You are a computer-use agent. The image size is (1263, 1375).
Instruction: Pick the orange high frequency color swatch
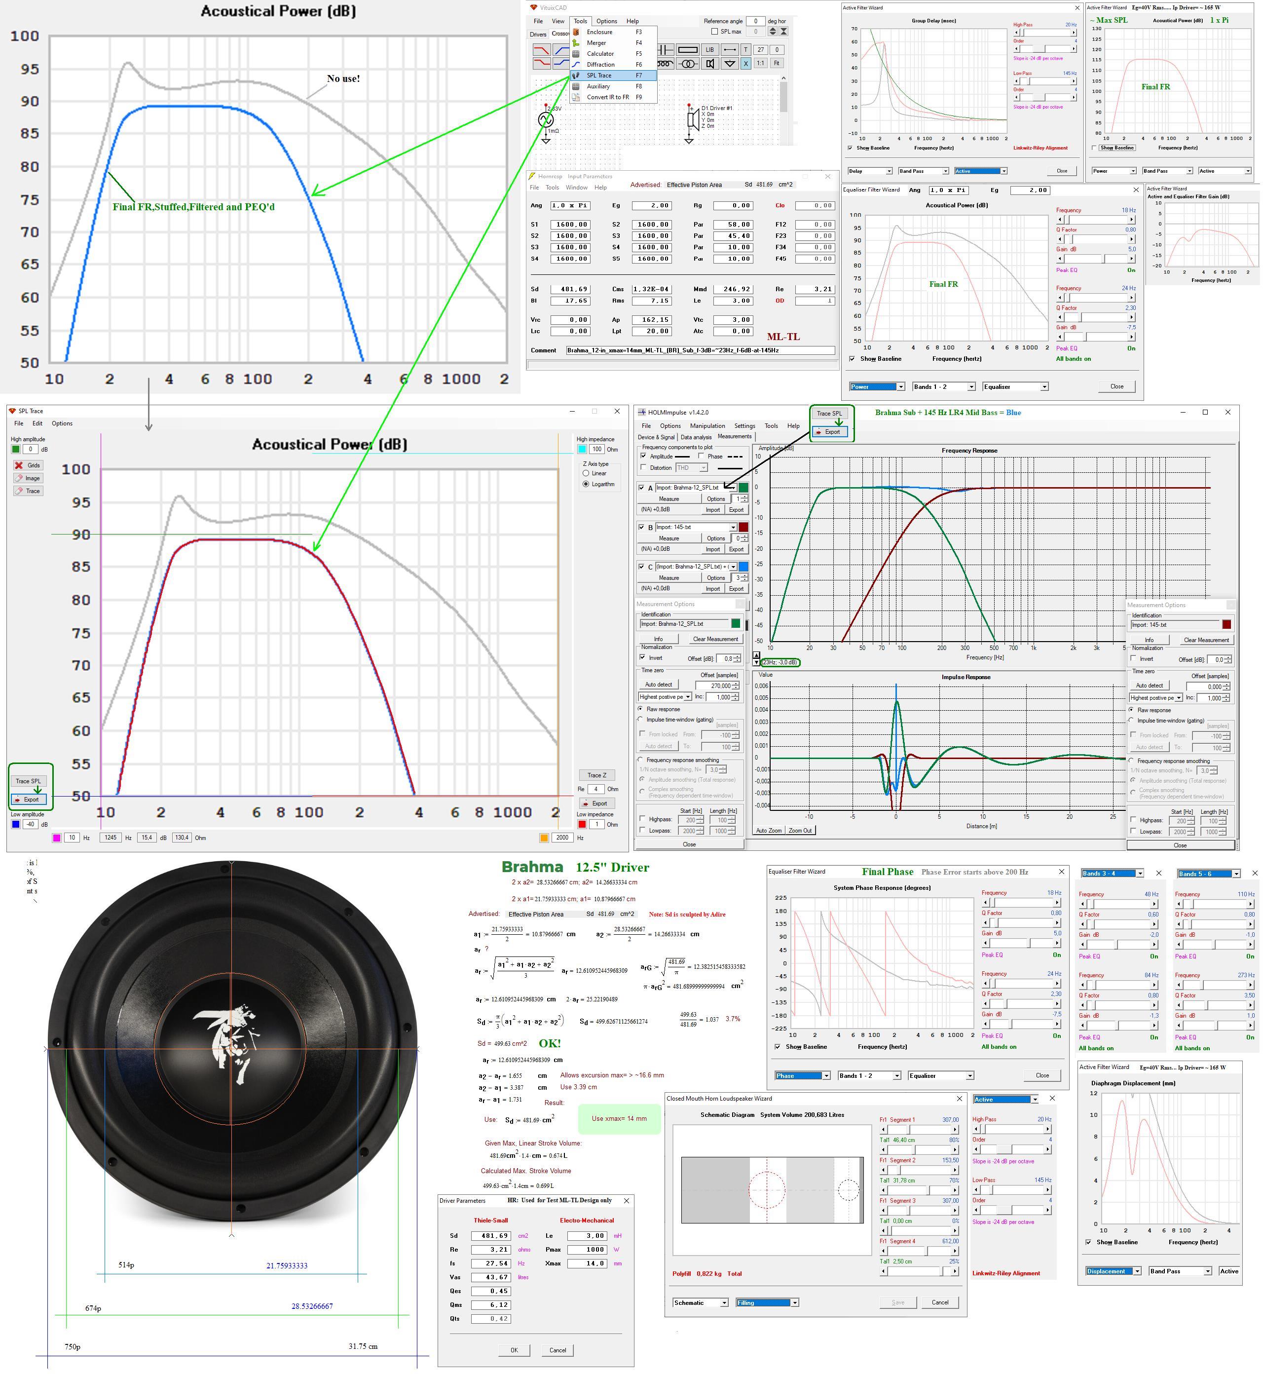pos(544,838)
